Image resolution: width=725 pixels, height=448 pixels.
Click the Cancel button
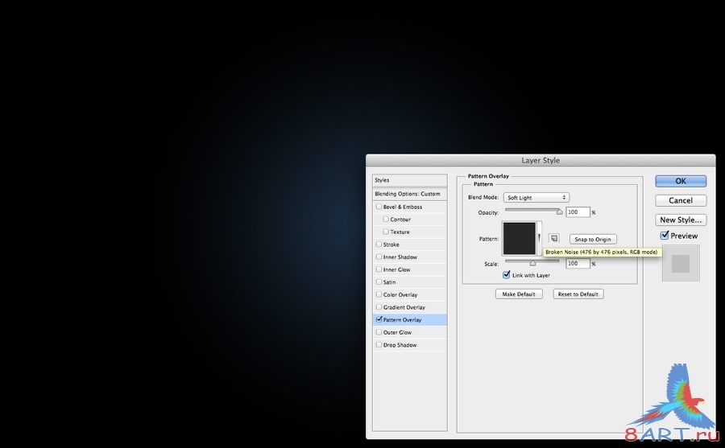(x=681, y=200)
